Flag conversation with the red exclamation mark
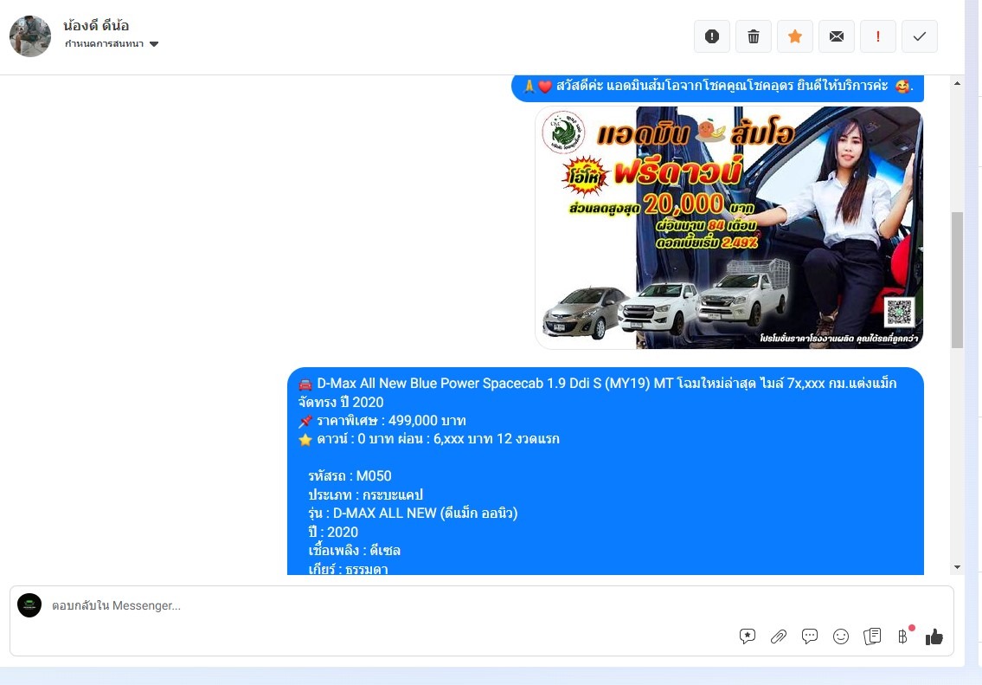Screen dimensions: 982x685 coord(878,36)
